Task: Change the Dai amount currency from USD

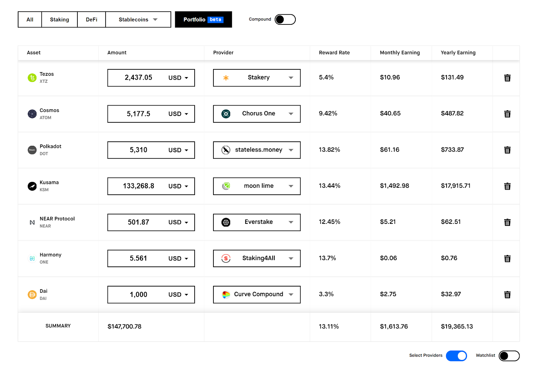Action: pos(178,295)
